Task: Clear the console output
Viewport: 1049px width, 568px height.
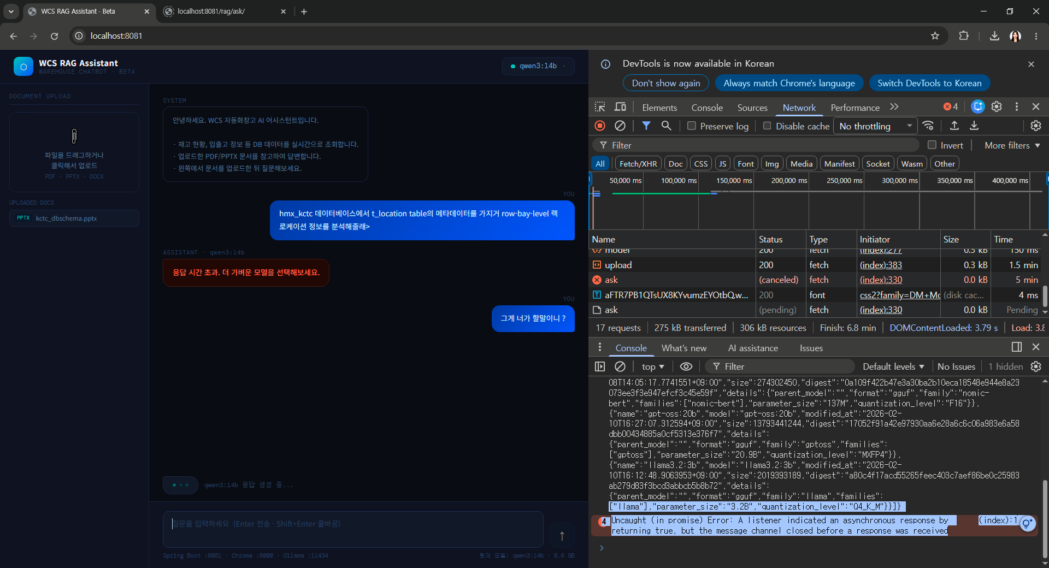Action: 620,366
